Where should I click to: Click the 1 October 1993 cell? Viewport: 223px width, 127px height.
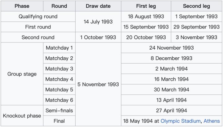[x=98, y=37]
